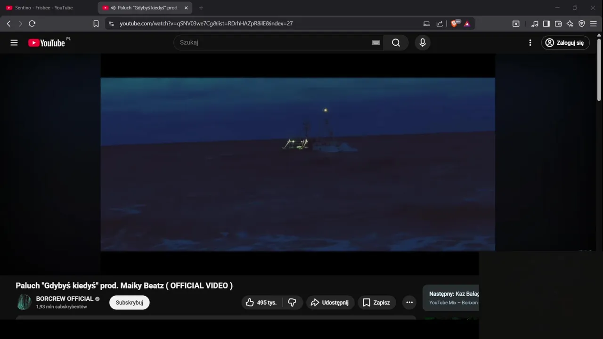Image resolution: width=603 pixels, height=339 pixels.
Task: Click the Udostępnij share button
Action: (x=330, y=303)
